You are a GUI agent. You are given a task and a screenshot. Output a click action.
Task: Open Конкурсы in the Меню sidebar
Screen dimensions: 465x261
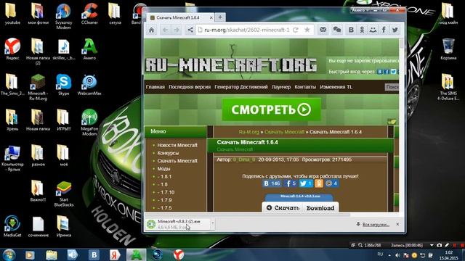[x=168, y=153]
